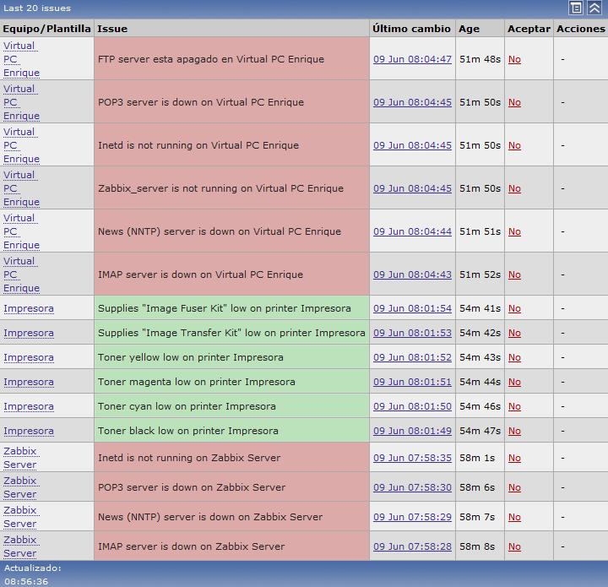Open Zabbix Server host in Inetd row

[x=20, y=458]
